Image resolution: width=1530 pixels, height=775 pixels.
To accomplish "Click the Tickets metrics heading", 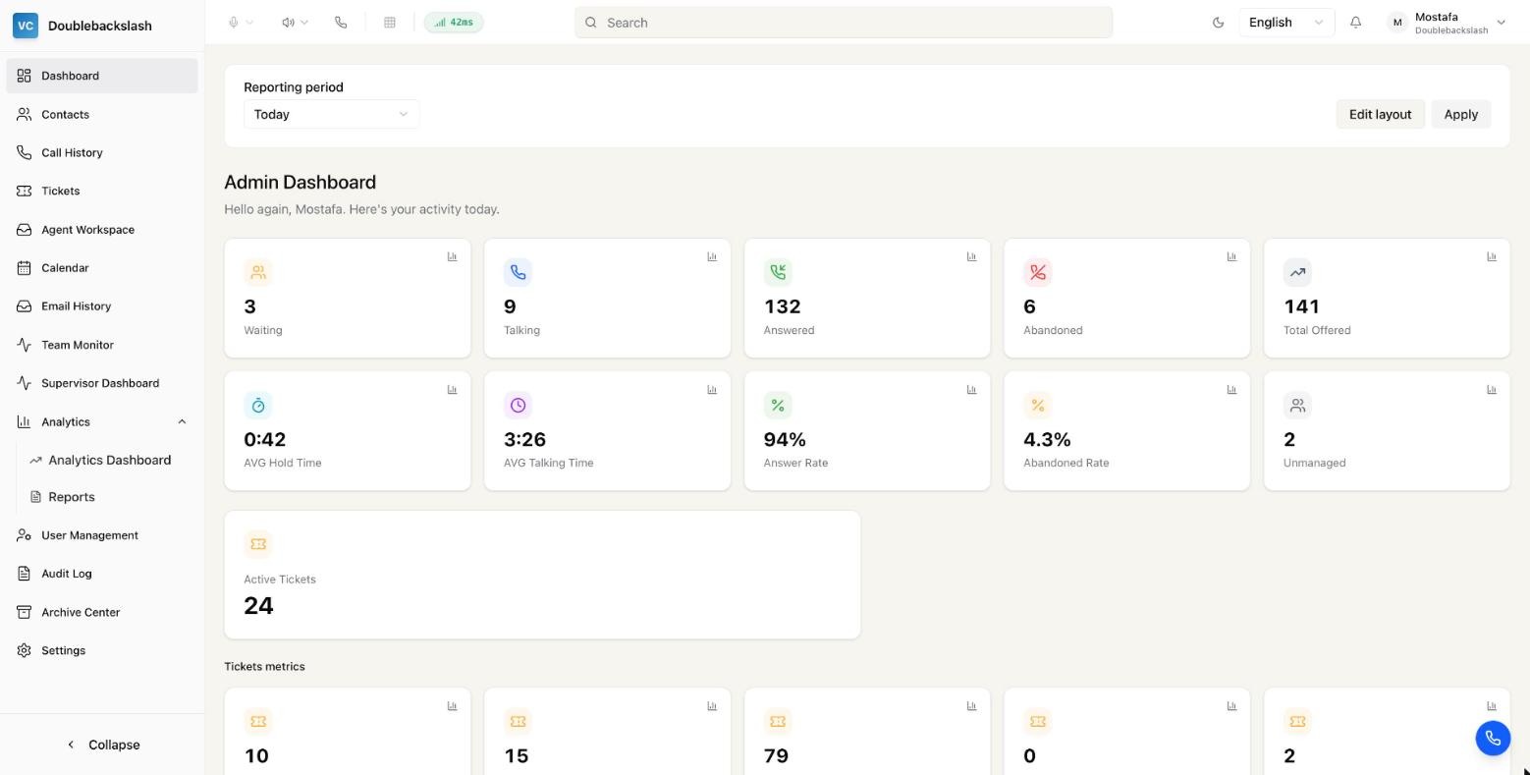I will coord(264,666).
